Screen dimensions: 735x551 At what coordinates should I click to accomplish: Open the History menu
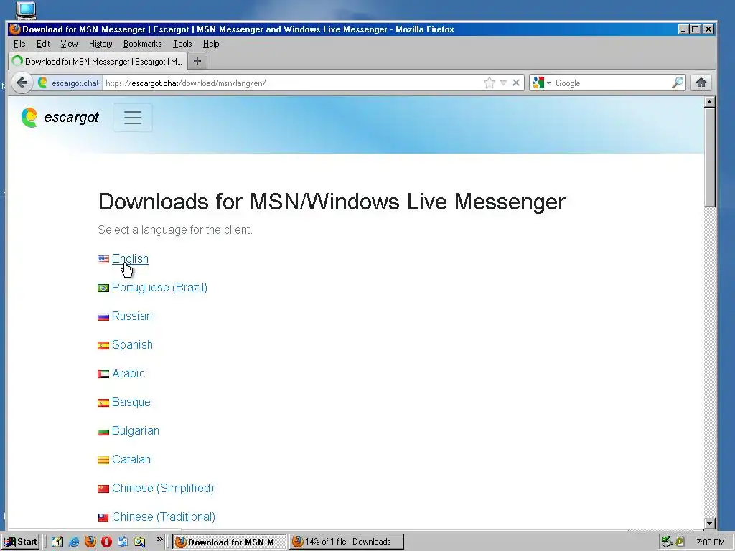pos(100,44)
